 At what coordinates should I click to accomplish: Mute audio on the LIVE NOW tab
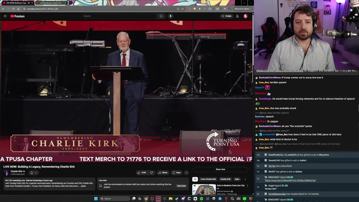[x=29, y=3]
